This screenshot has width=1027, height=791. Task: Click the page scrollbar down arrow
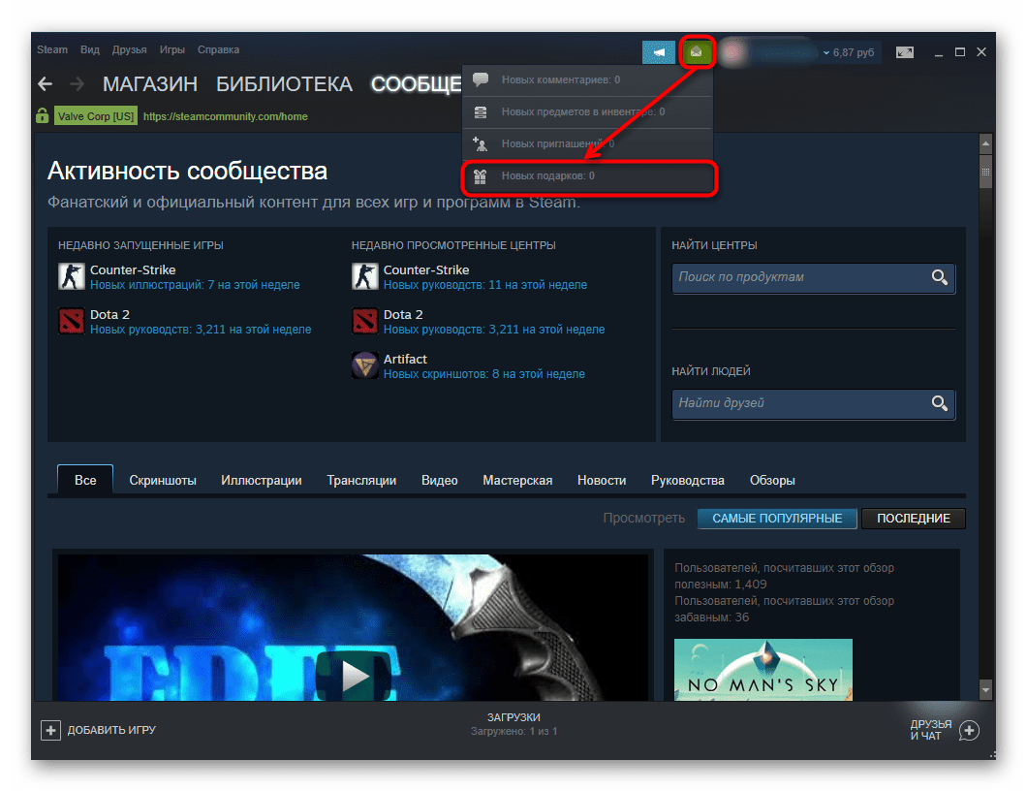[x=985, y=689]
